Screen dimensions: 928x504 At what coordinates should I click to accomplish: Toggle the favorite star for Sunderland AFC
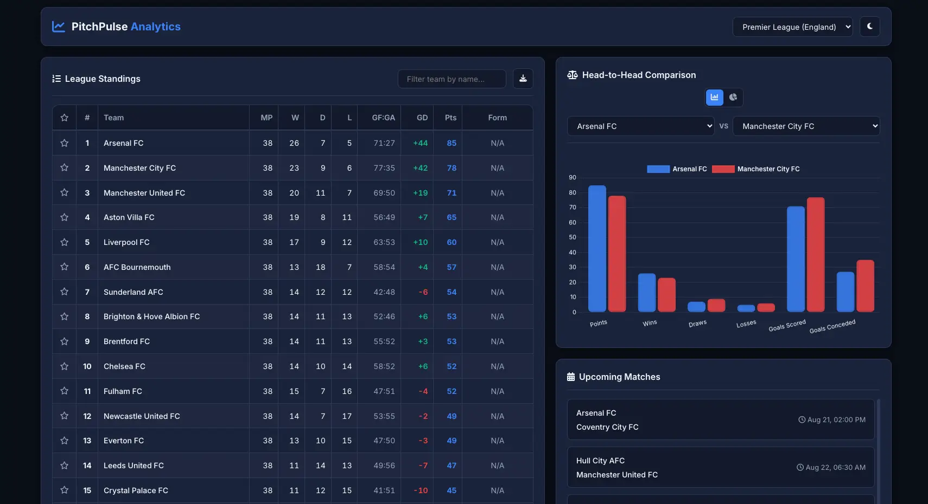pyautogui.click(x=65, y=292)
